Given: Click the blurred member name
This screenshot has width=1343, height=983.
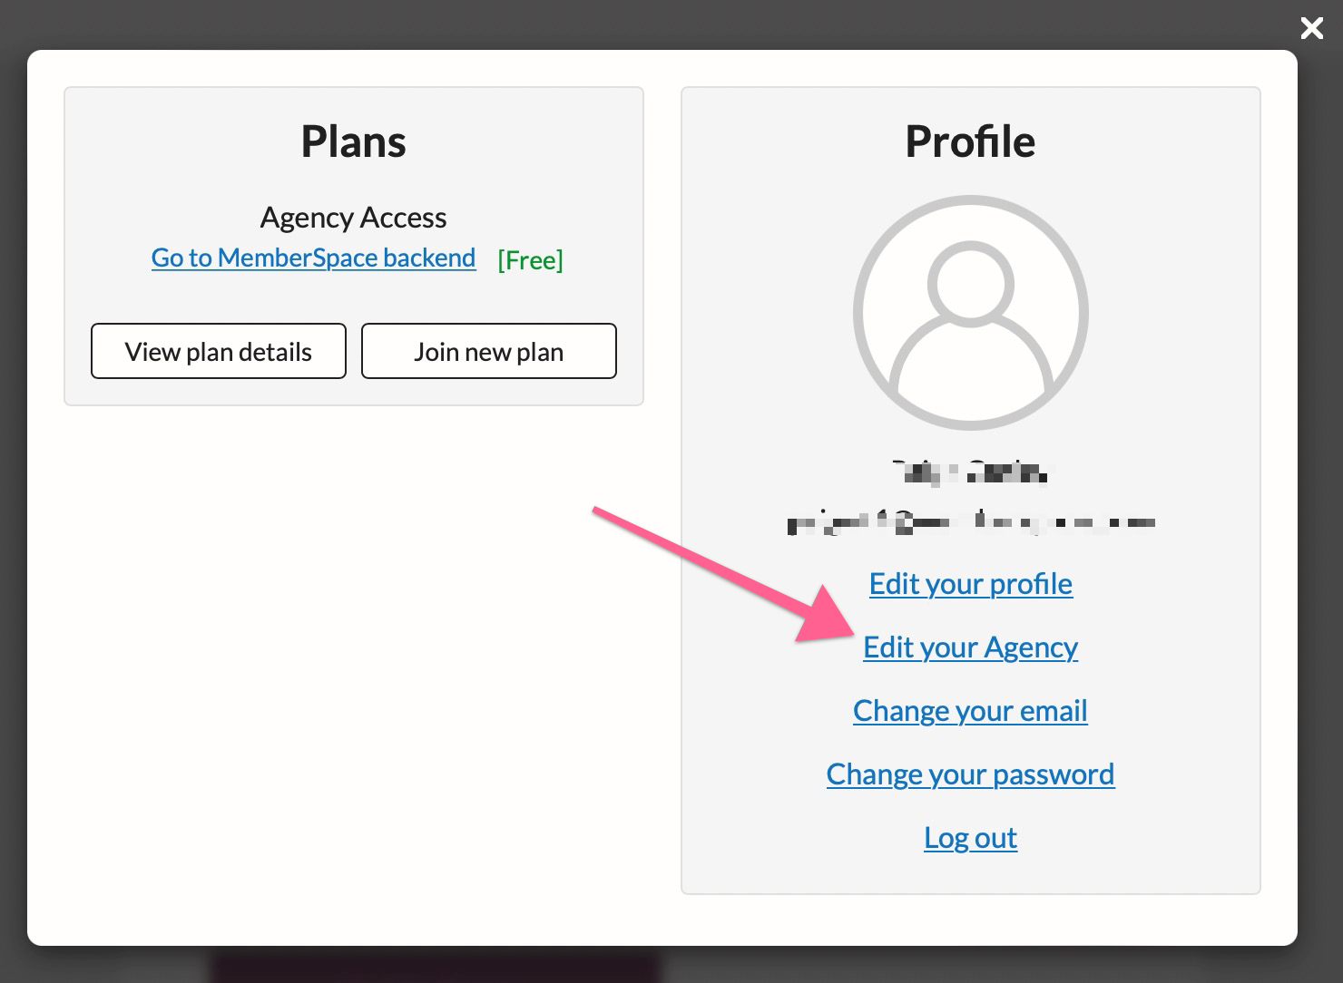Looking at the screenshot, I should click(x=970, y=472).
